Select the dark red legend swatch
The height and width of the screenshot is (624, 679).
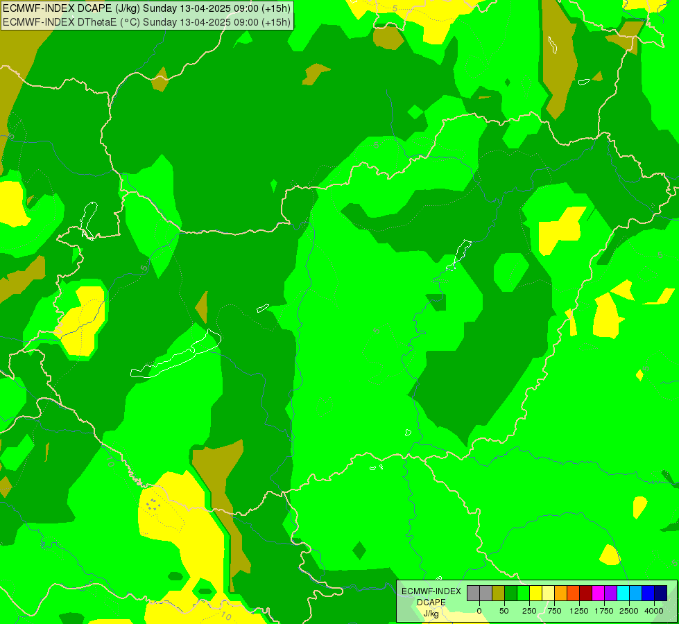(586, 593)
